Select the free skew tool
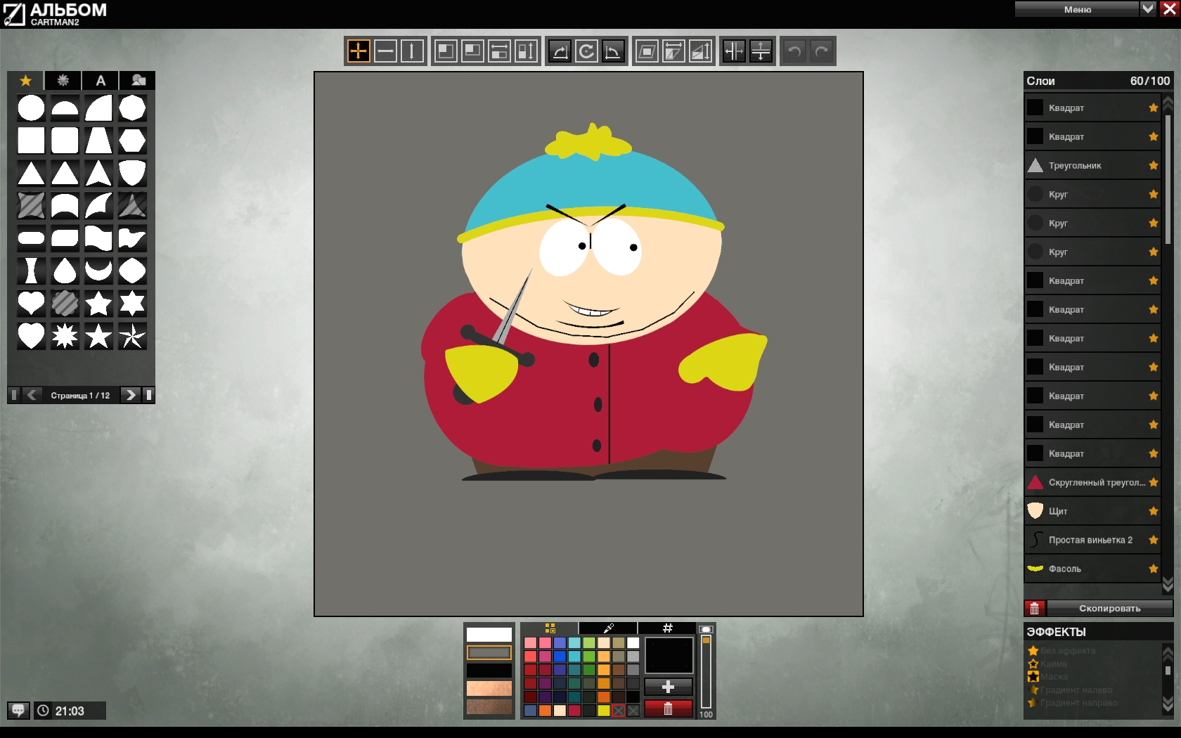Viewport: 1181px width, 738px height. tap(647, 51)
